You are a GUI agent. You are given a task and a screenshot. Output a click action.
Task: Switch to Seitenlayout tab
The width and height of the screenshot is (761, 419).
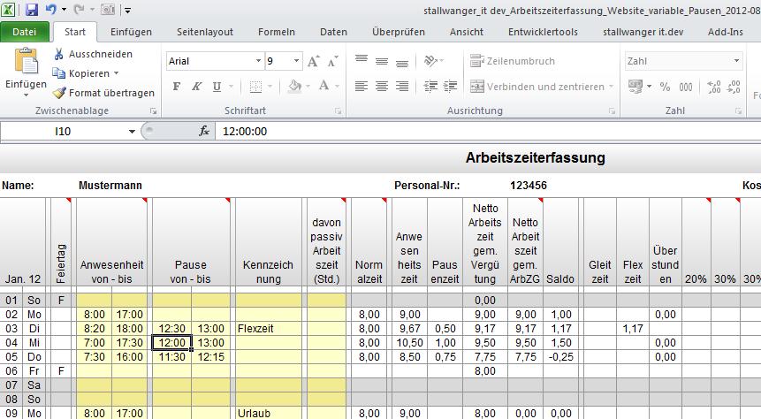(205, 32)
